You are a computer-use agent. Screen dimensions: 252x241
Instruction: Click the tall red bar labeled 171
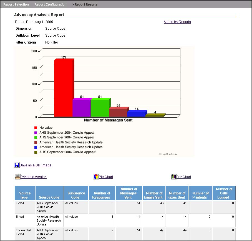63,89
